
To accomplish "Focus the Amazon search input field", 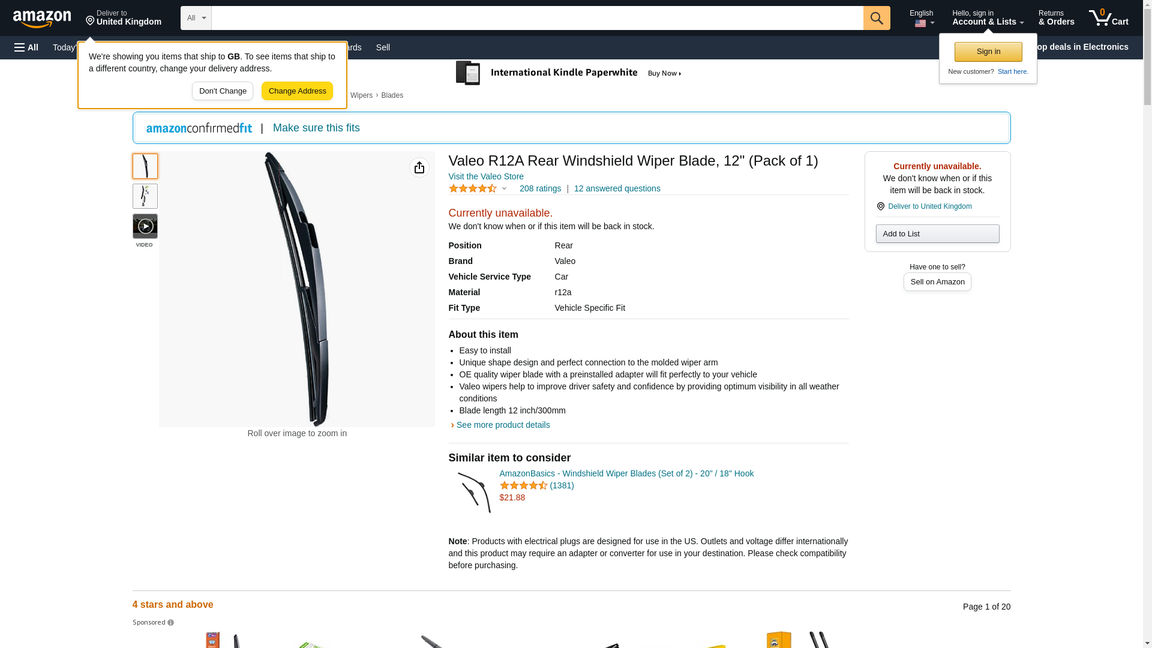I will coord(538,18).
